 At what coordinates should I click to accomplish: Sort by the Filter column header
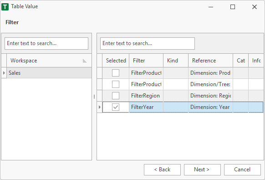point(146,61)
